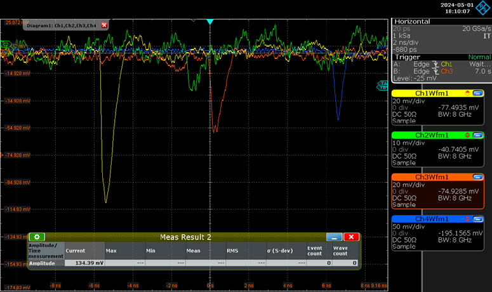Click Ch4 offset -195.1565 mV value

460,234
